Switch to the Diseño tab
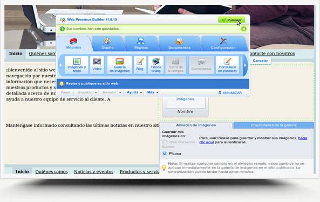This screenshot has width=320, height=202. pyautogui.click(x=107, y=44)
